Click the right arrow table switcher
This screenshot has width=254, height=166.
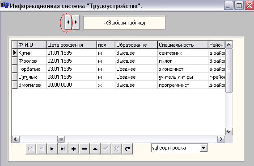coord(76,22)
